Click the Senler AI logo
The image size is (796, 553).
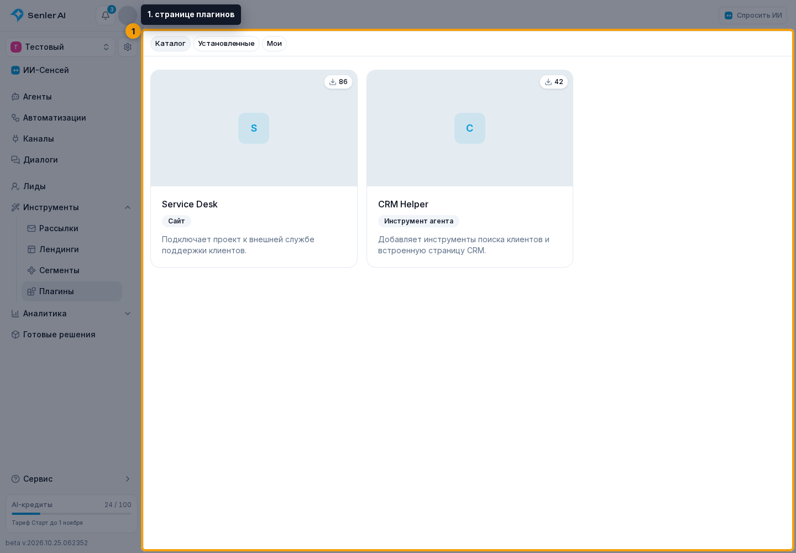38,15
